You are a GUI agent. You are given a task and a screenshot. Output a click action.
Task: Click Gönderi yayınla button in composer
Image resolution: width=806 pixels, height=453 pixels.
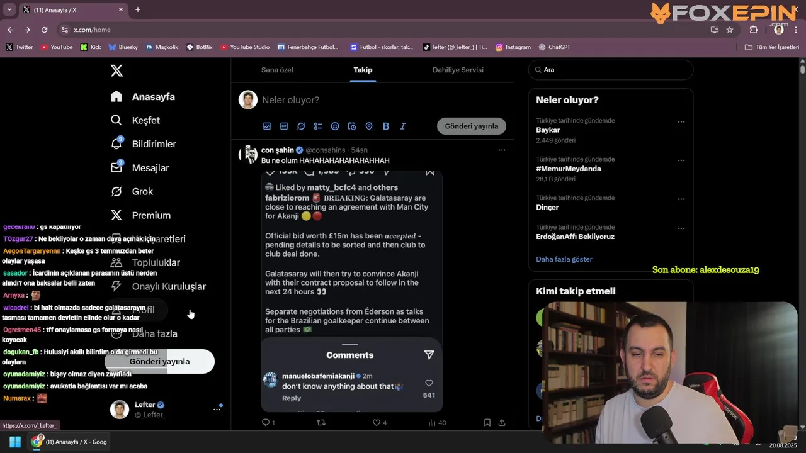click(472, 126)
